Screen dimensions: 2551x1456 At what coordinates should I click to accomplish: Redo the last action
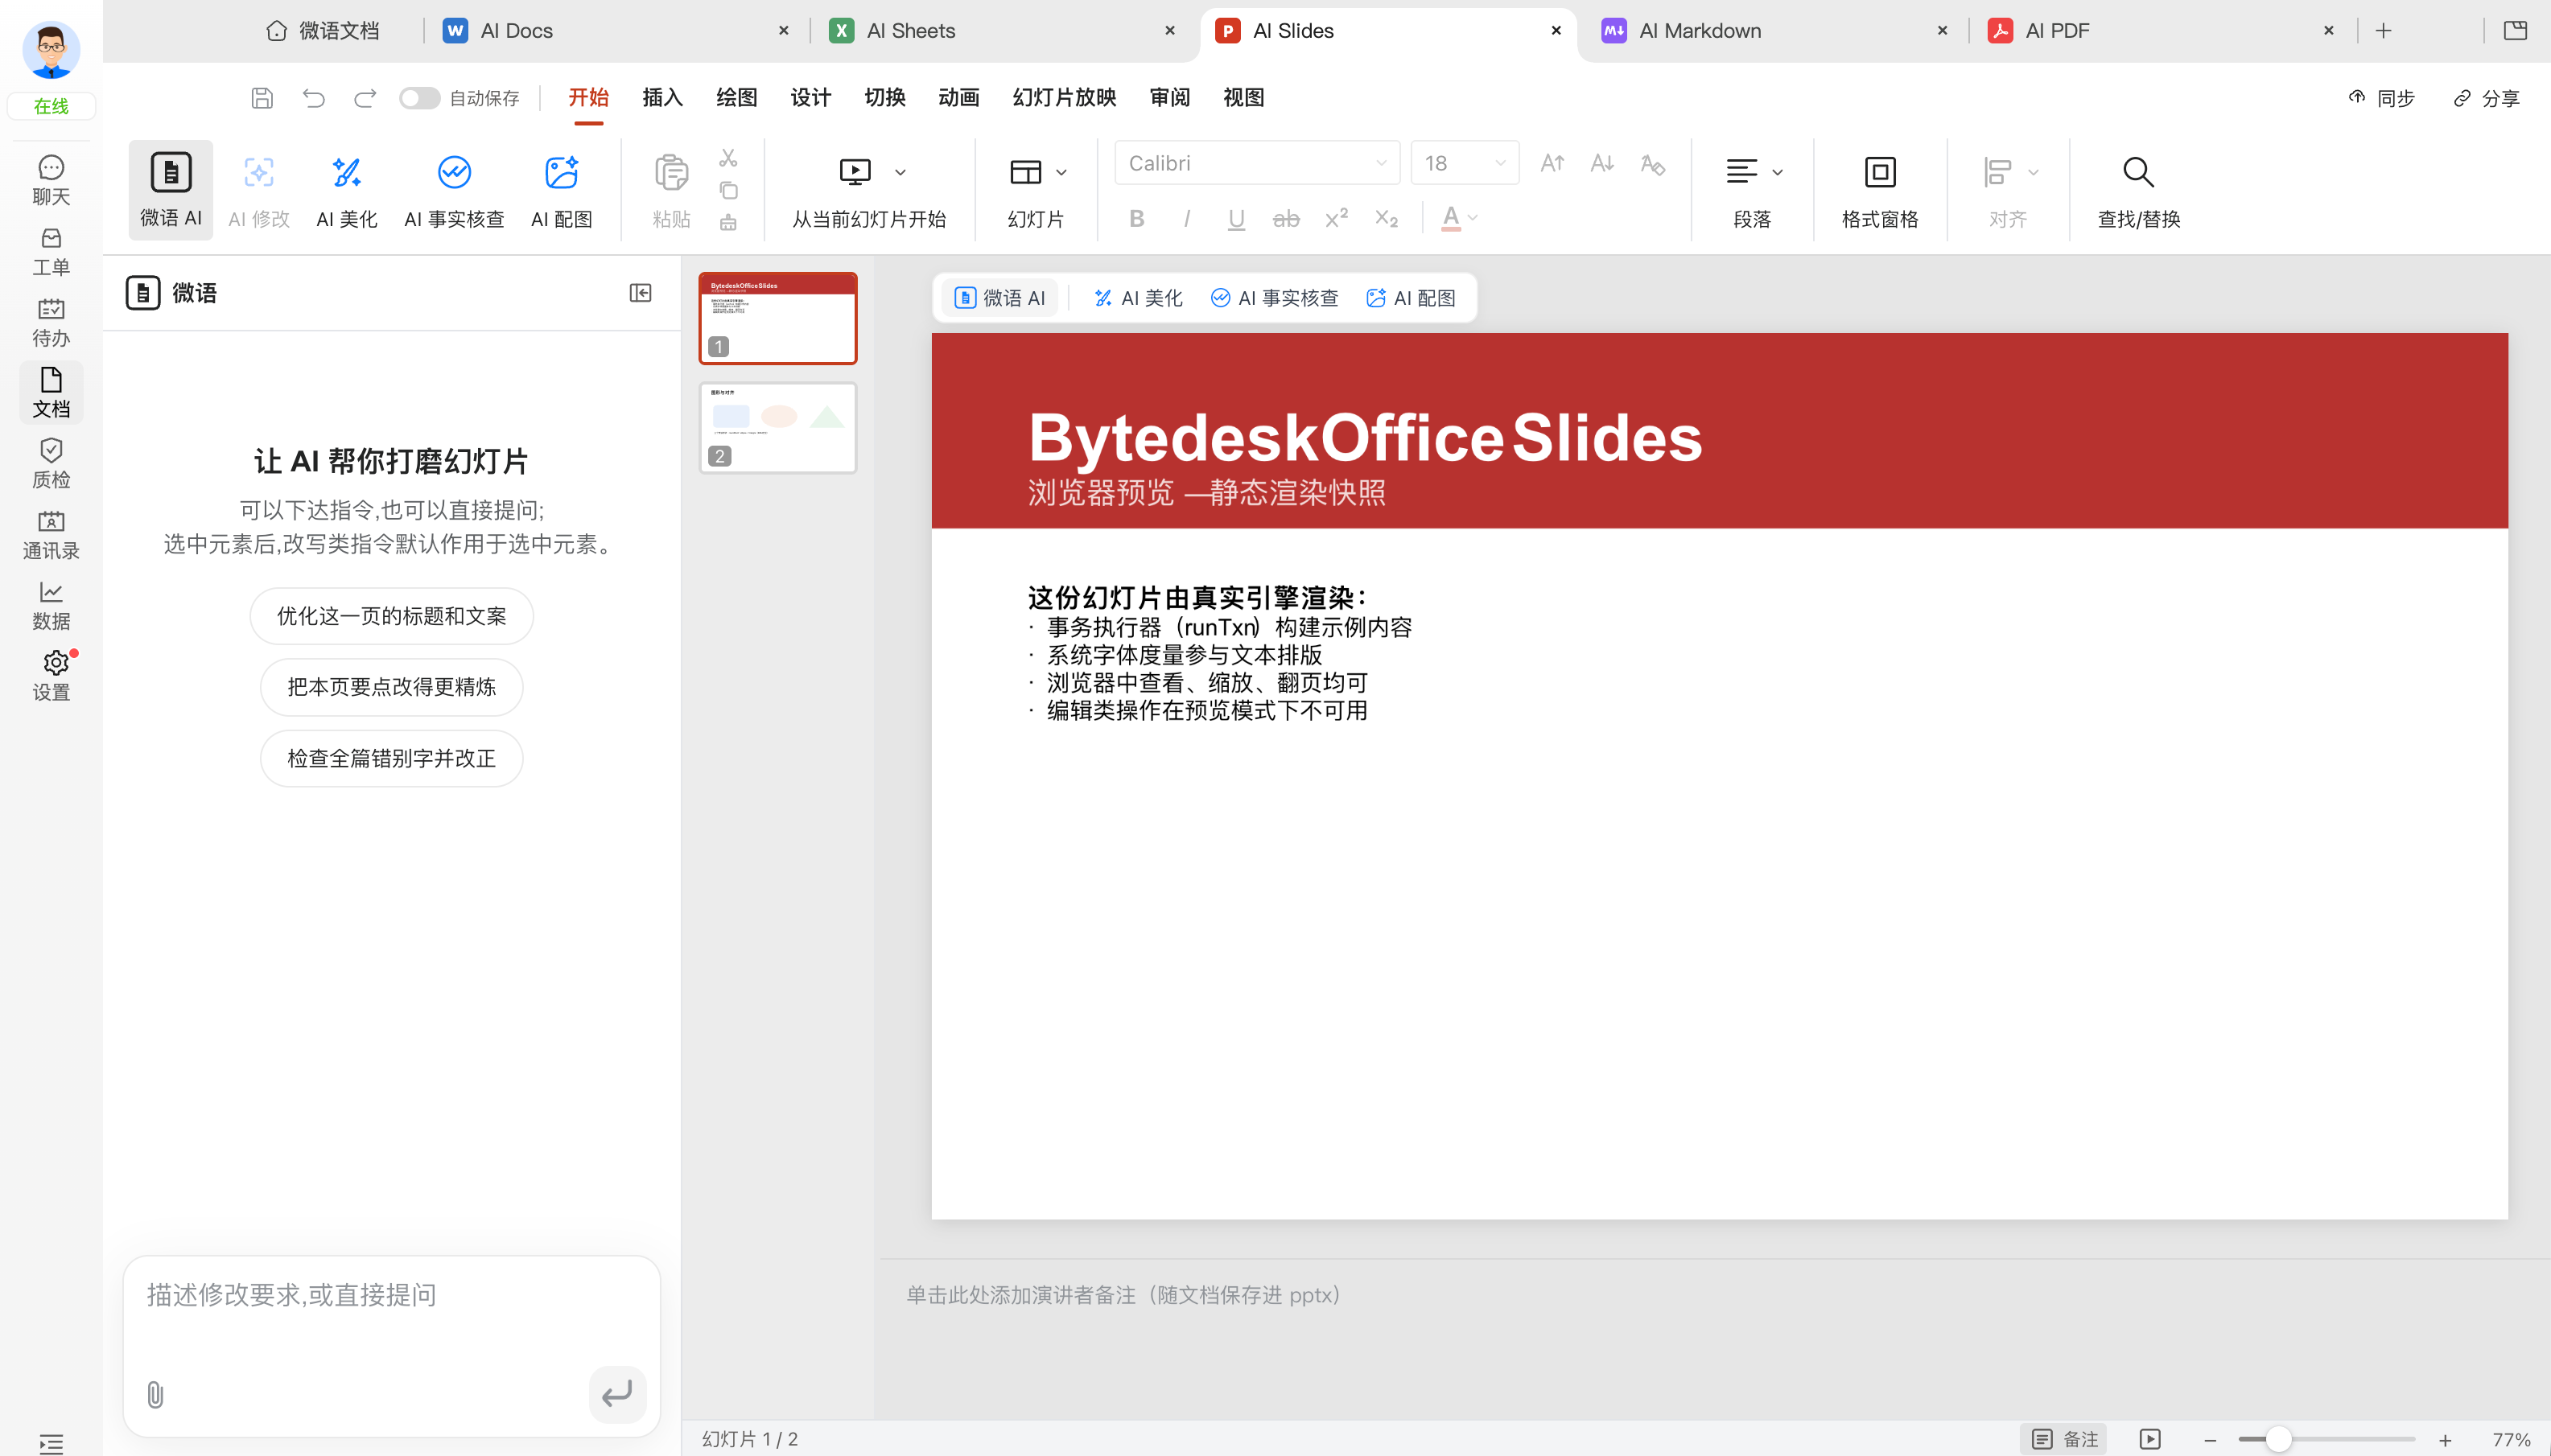click(x=365, y=98)
